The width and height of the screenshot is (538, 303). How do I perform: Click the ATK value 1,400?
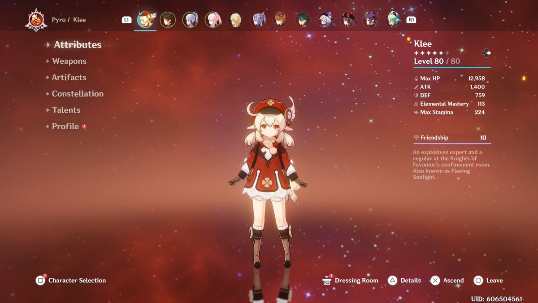tap(477, 87)
